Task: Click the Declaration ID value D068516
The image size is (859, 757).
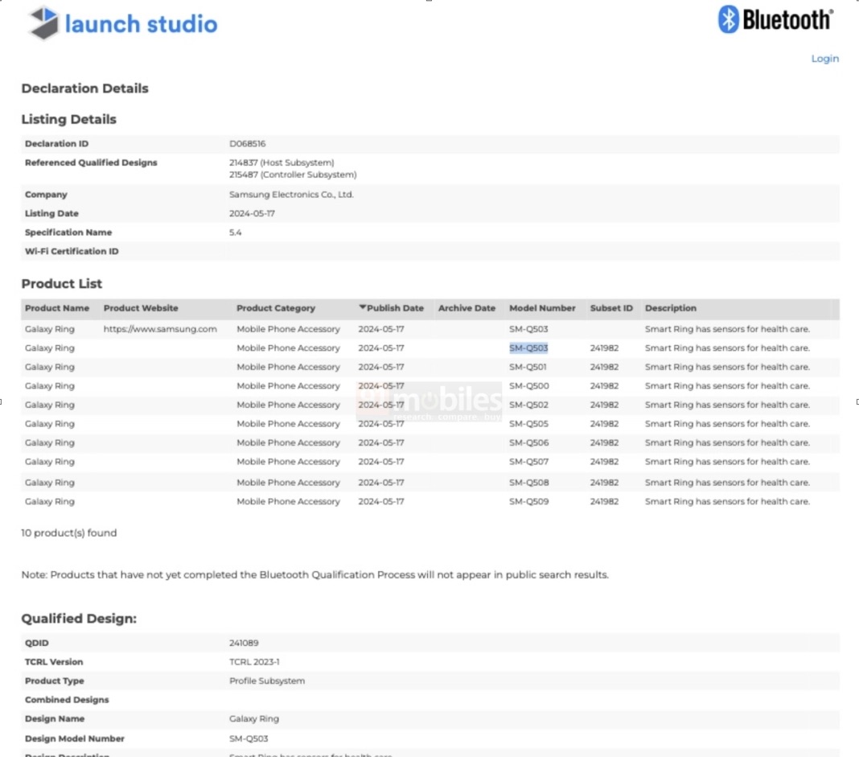Action: click(248, 144)
